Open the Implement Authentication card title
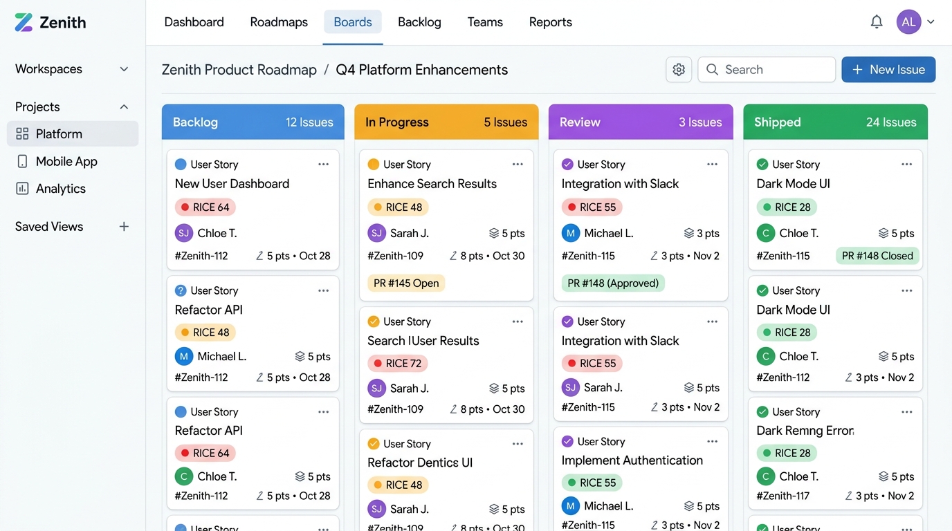 pos(632,460)
